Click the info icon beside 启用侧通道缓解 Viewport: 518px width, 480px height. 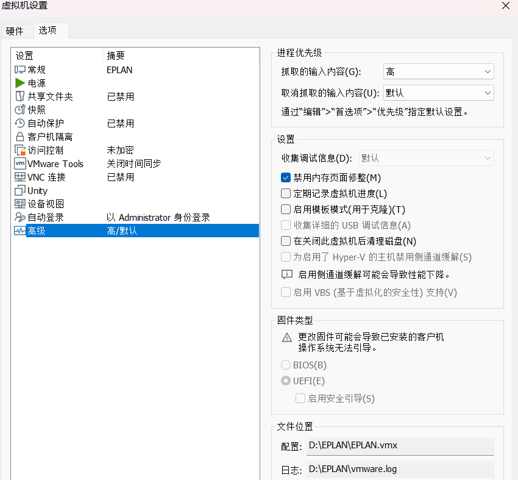[x=287, y=274]
